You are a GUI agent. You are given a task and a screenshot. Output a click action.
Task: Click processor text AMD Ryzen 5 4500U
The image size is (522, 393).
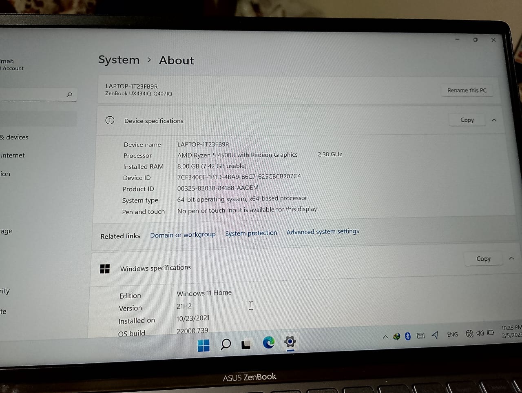(x=237, y=155)
